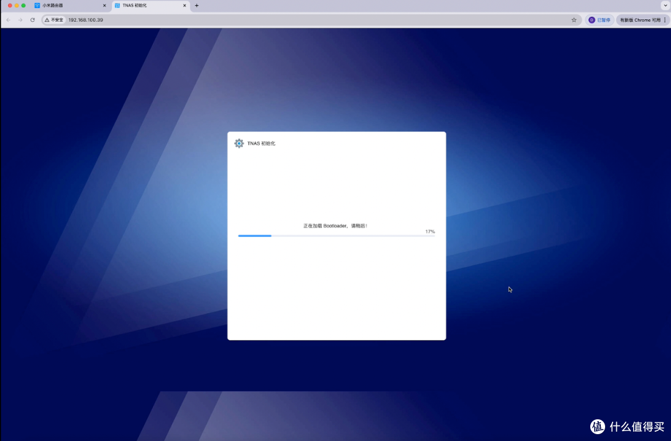Click the green fullscreen window button
Viewport: 671px width, 441px height.
click(24, 6)
